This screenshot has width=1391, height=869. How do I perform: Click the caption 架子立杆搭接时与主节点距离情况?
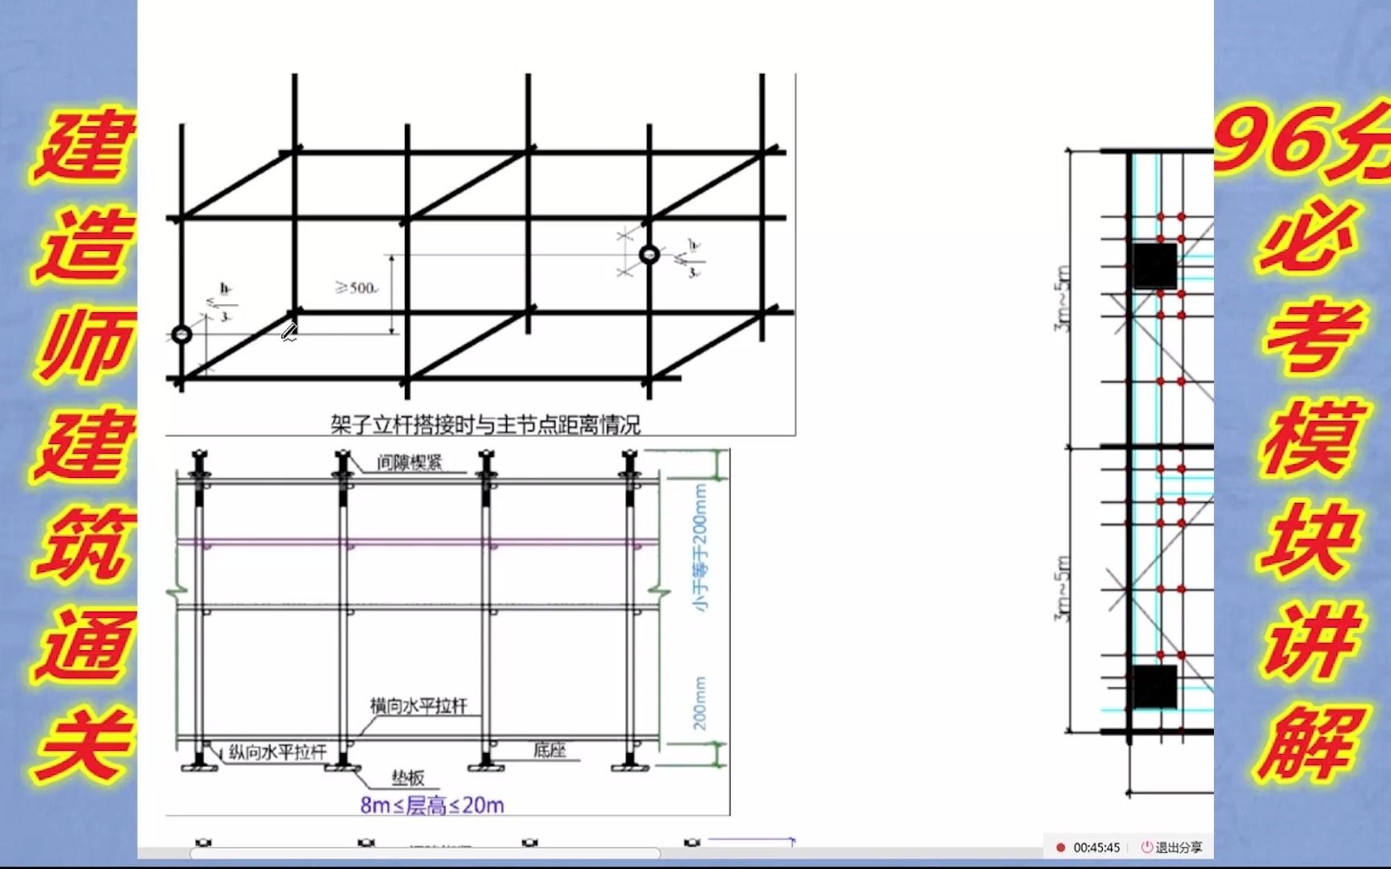click(485, 425)
